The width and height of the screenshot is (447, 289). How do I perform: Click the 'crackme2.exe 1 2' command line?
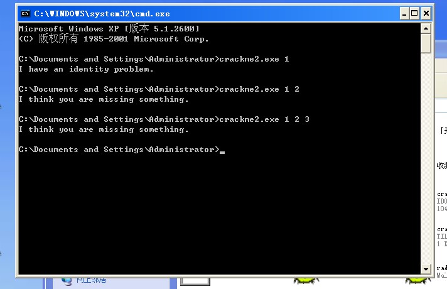159,89
